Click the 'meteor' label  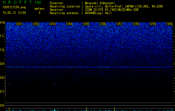(40, 9)
